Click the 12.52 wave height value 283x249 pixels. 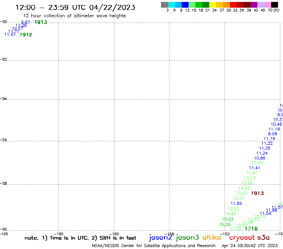(234, 209)
